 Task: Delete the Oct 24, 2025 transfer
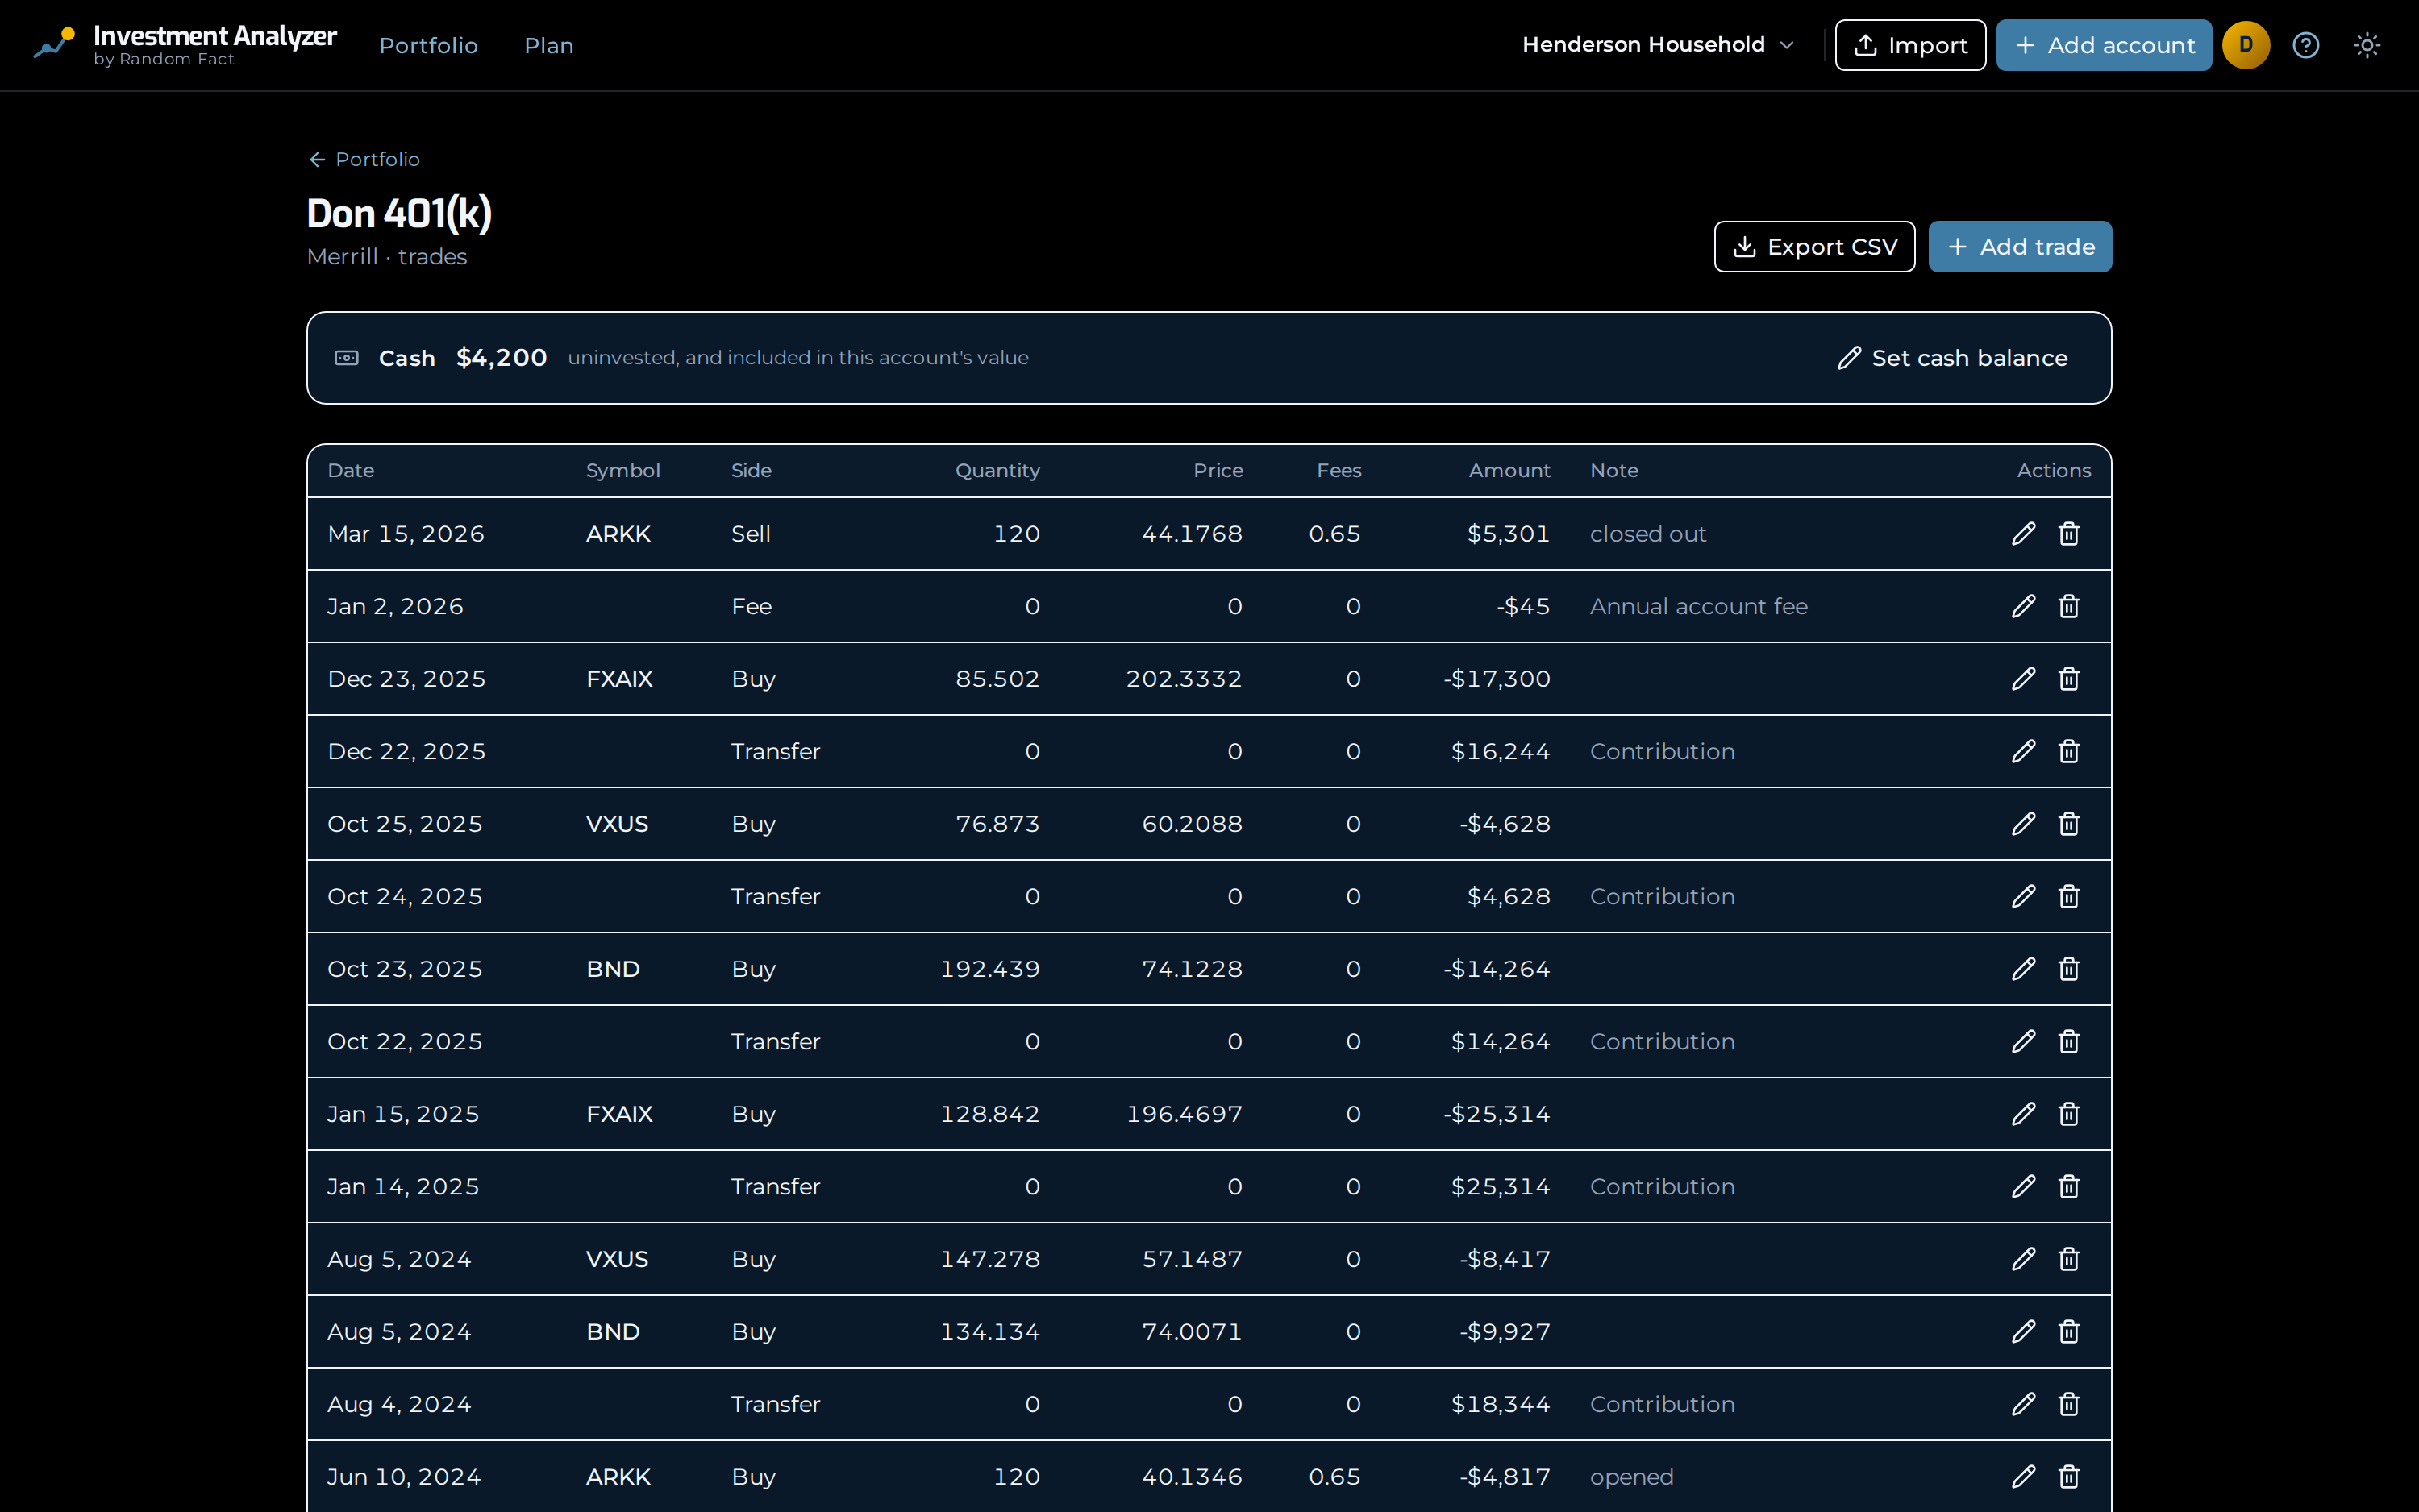[x=2069, y=896]
